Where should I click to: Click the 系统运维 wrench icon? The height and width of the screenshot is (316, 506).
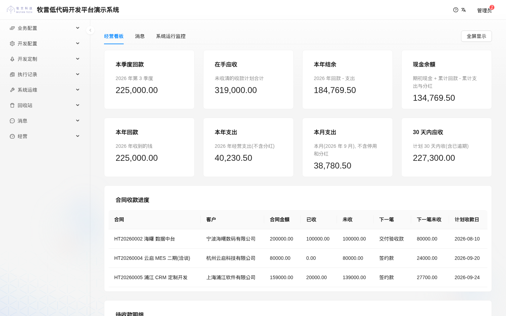[x=12, y=90]
